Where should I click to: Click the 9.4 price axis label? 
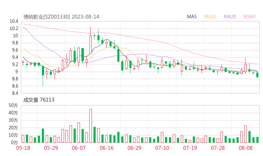(15, 57)
